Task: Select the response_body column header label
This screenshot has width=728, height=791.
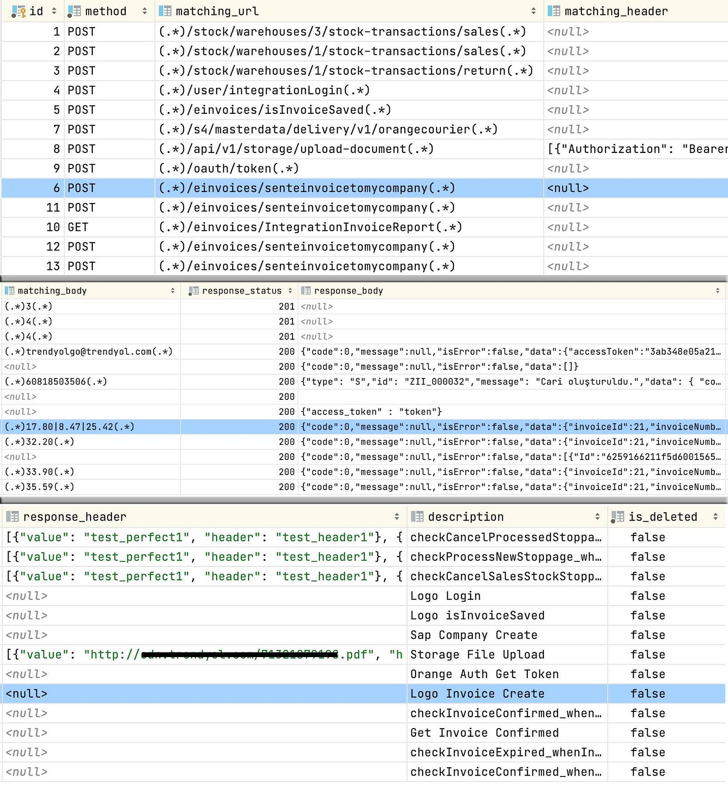Action: pyautogui.click(x=349, y=291)
